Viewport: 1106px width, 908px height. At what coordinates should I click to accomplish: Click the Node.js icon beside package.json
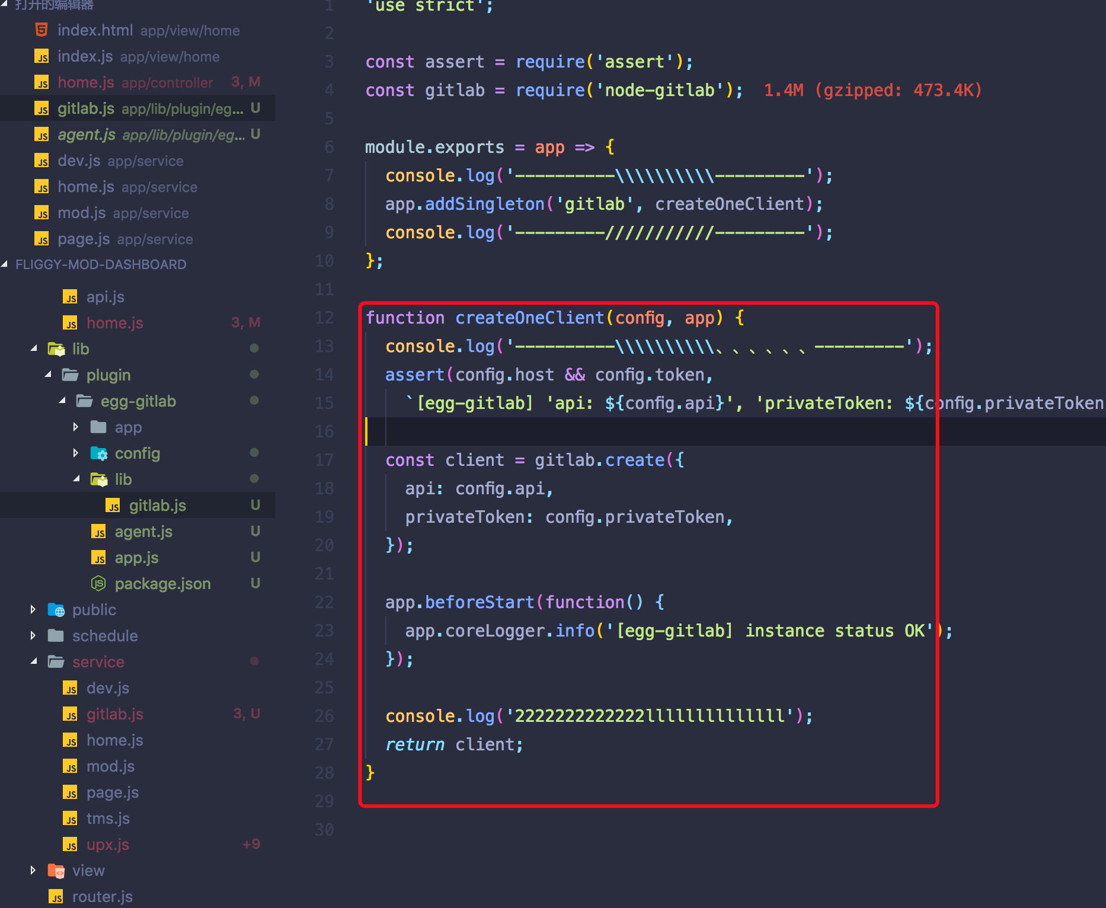(x=98, y=584)
